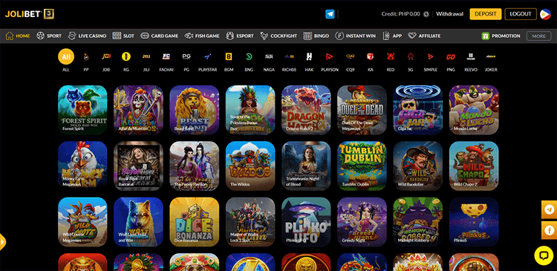This screenshot has width=557, height=271.
Task: Open the floating Facebook side button
Action: coord(549,230)
